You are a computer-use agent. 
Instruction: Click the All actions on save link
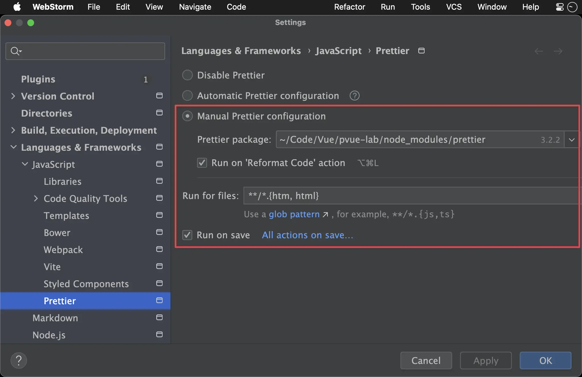[x=308, y=235]
